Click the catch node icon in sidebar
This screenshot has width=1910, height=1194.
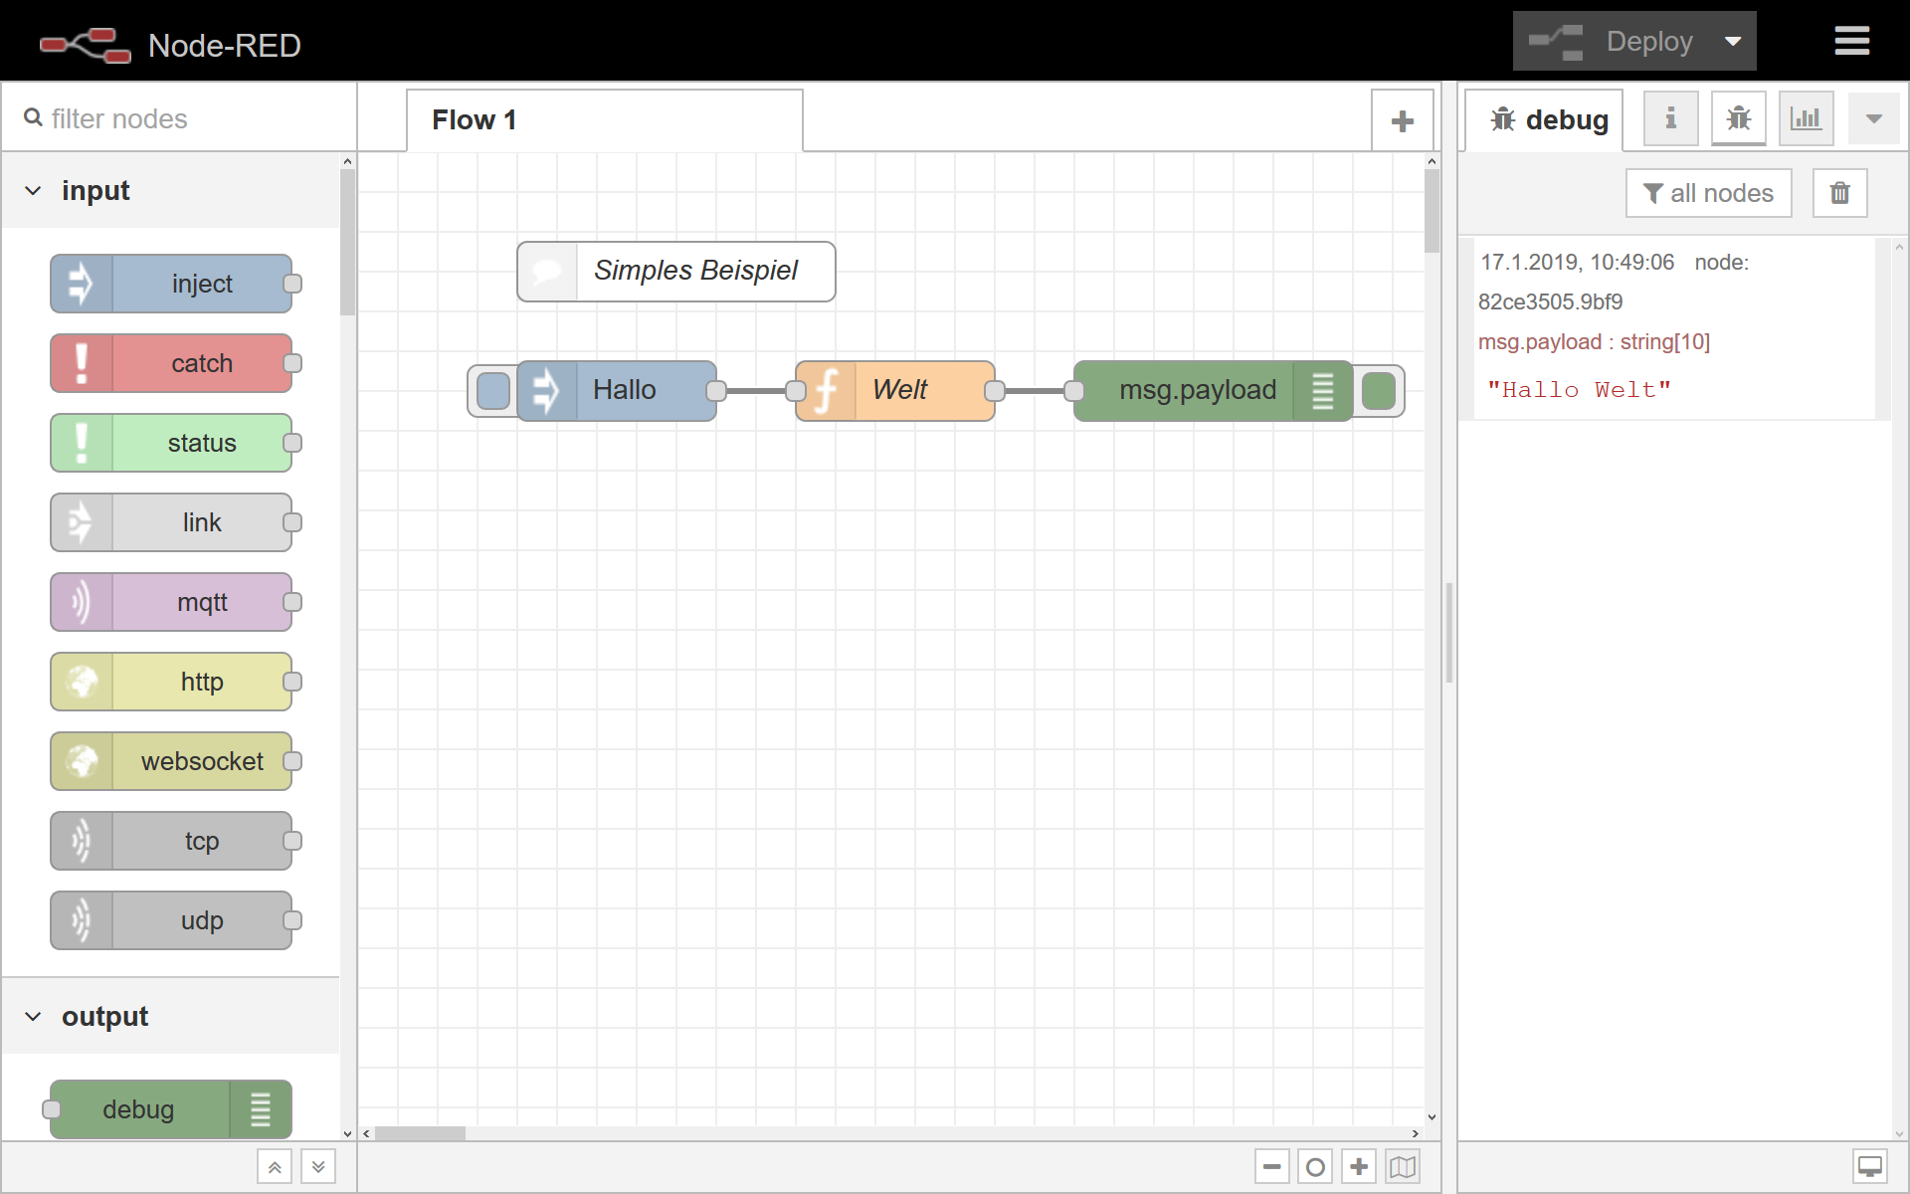(79, 362)
